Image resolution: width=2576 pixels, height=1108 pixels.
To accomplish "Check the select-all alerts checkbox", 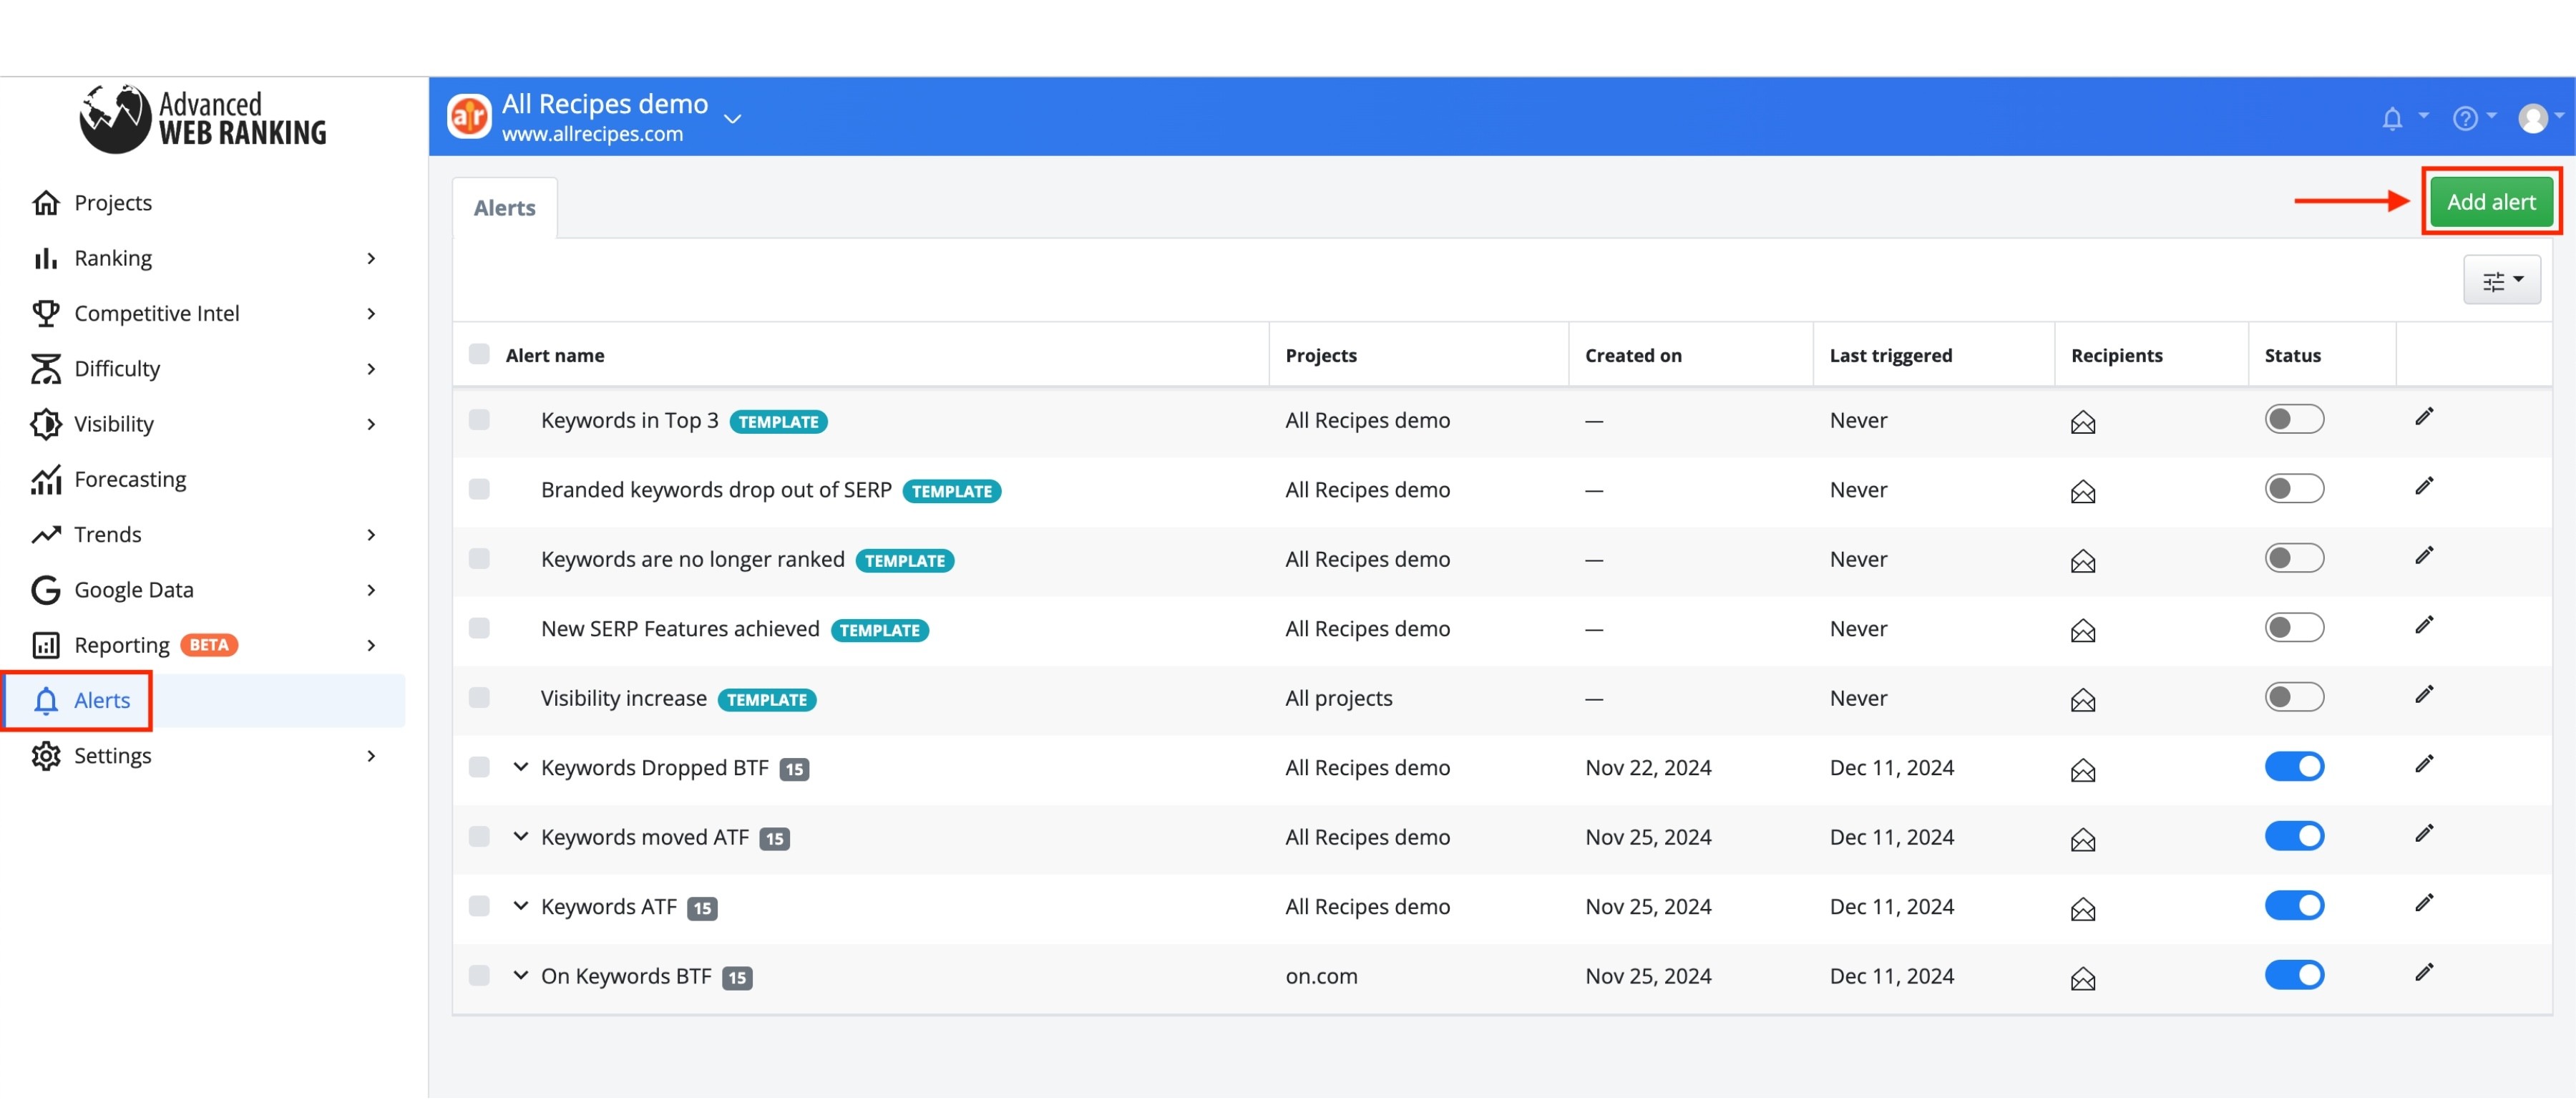I will click(479, 354).
